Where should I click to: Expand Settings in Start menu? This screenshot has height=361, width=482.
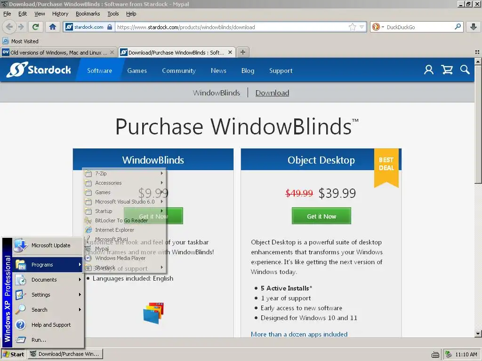click(48, 295)
